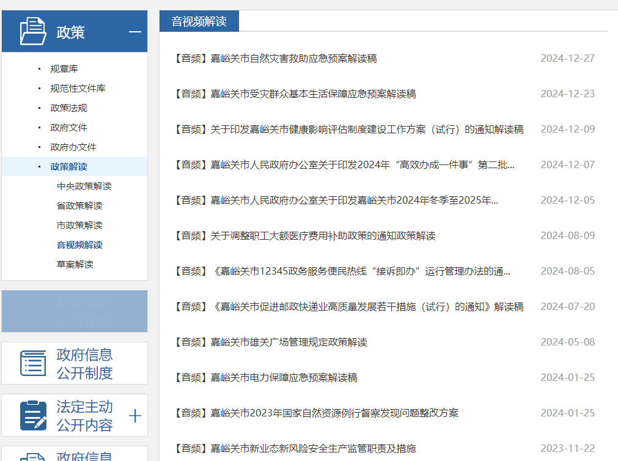Go to 省政策解读 subsection
The image size is (618, 461).
pyautogui.click(x=79, y=206)
